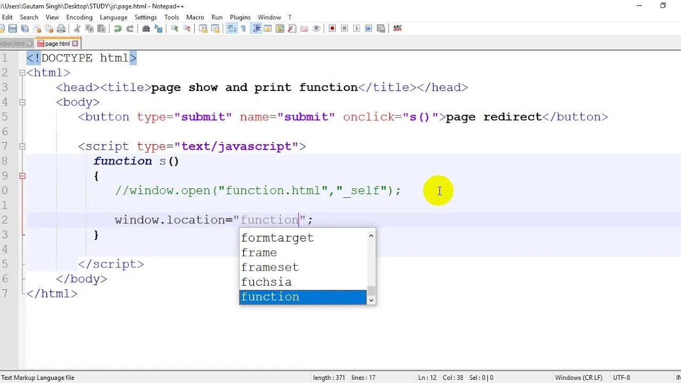Open the Edit menu

(x=7, y=17)
